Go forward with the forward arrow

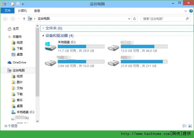(x=12, y=19)
